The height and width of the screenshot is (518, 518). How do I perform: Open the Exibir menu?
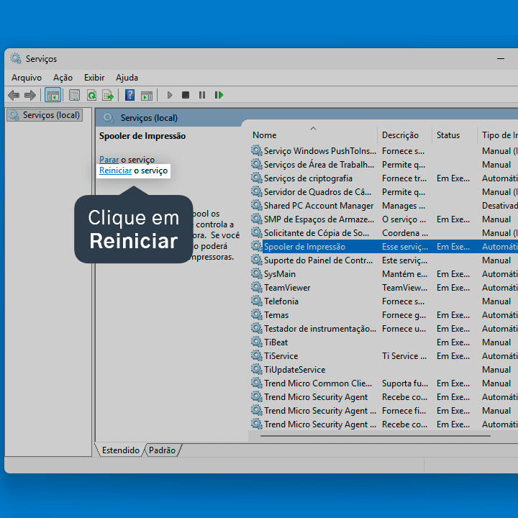(x=94, y=78)
